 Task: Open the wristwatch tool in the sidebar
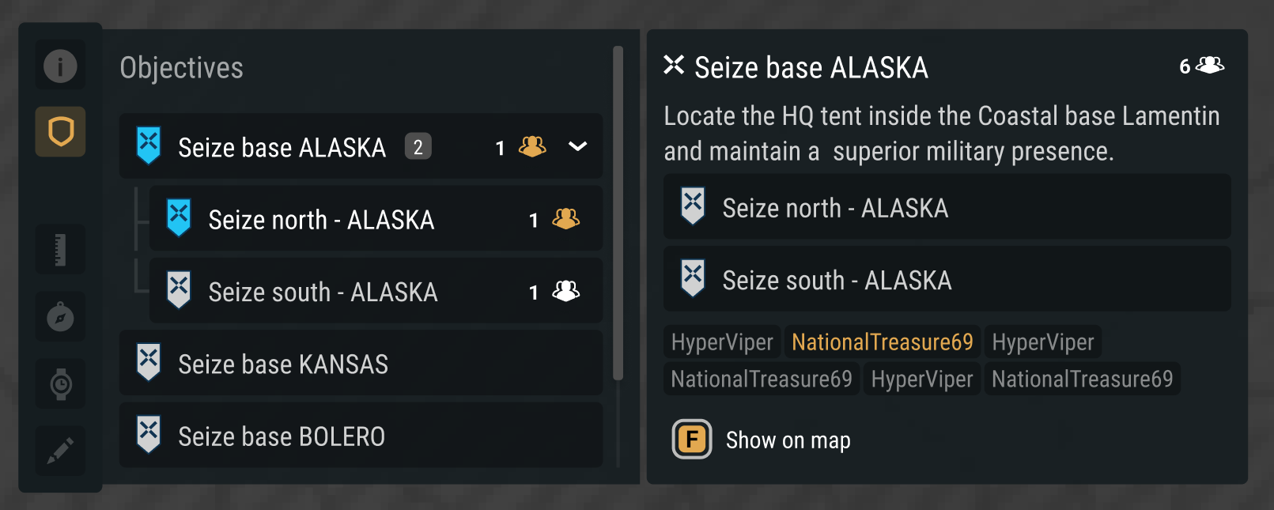coord(60,384)
